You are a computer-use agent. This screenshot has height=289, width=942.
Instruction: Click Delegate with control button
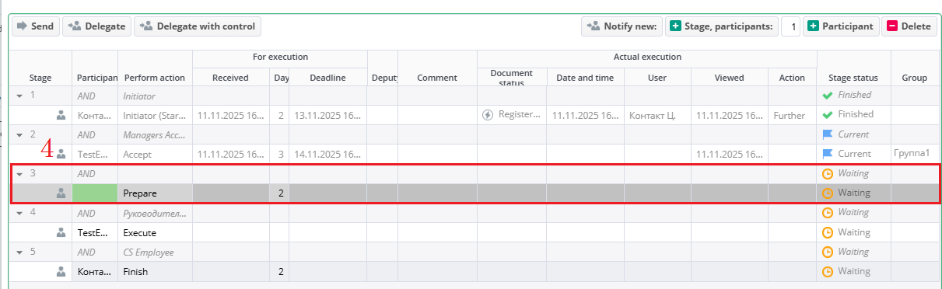(x=198, y=26)
